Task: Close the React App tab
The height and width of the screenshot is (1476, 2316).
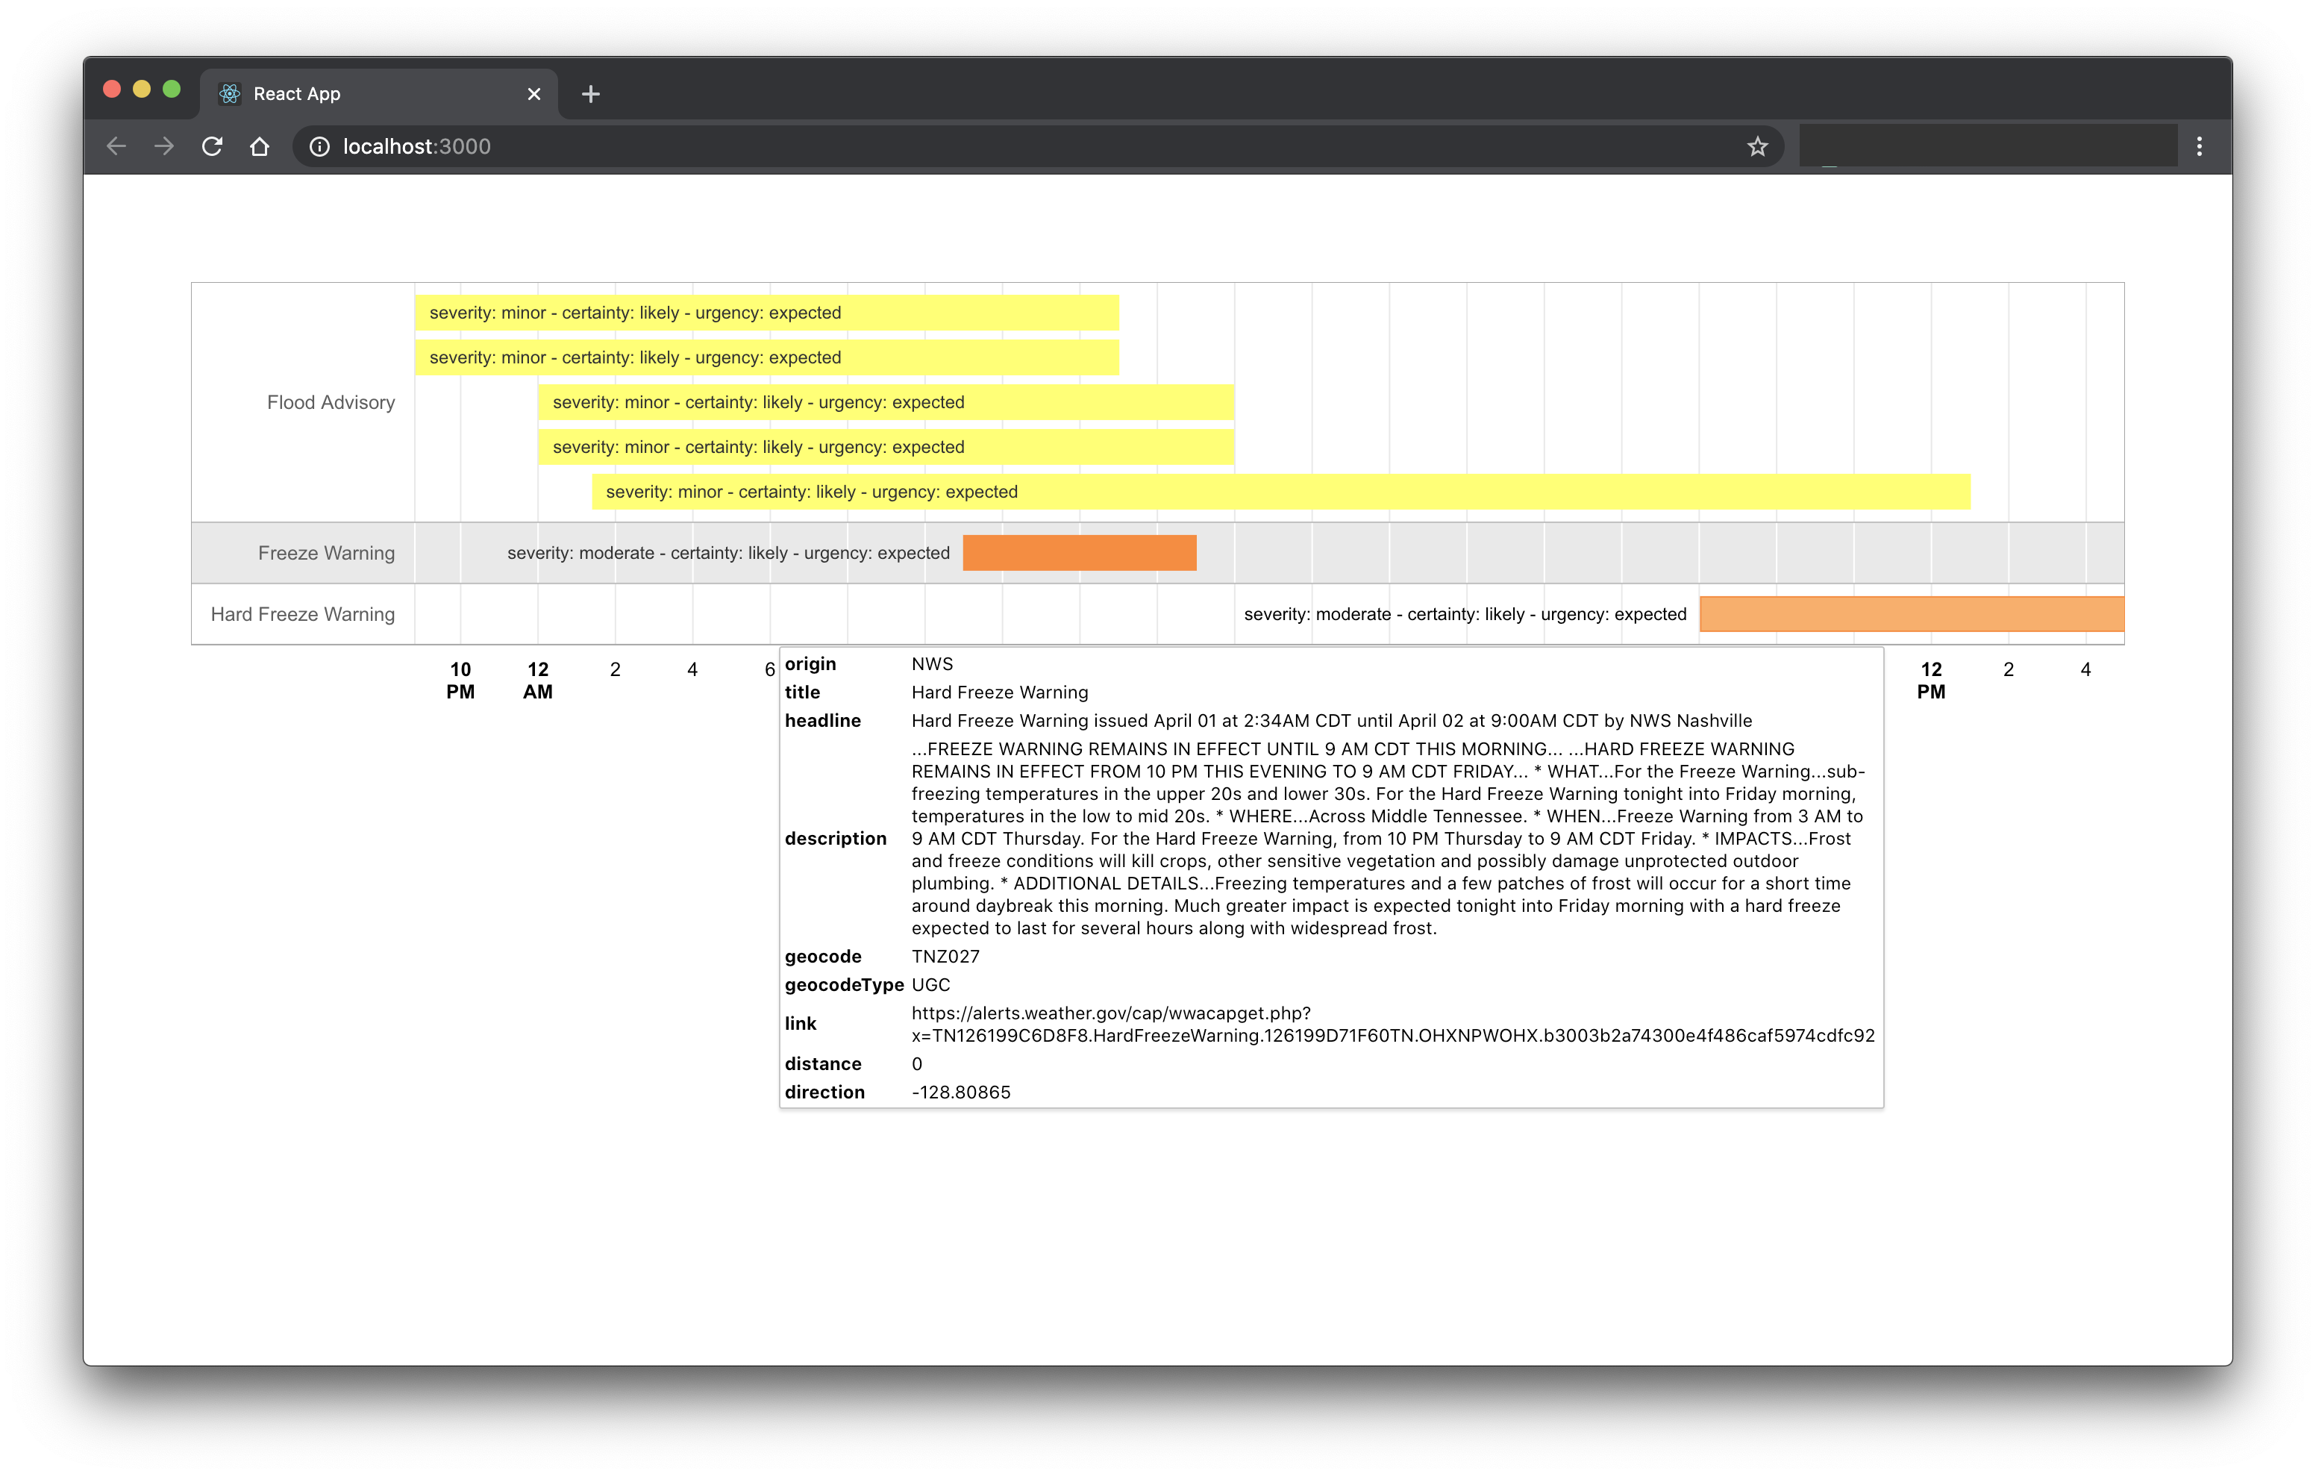Action: point(533,94)
